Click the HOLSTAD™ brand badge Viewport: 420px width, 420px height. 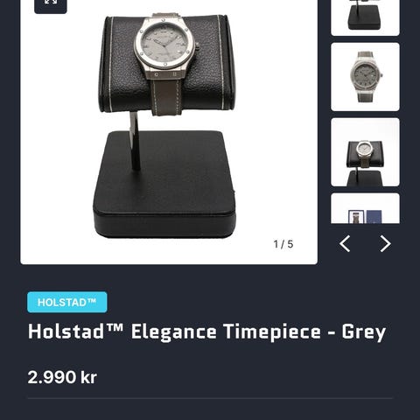tap(67, 302)
